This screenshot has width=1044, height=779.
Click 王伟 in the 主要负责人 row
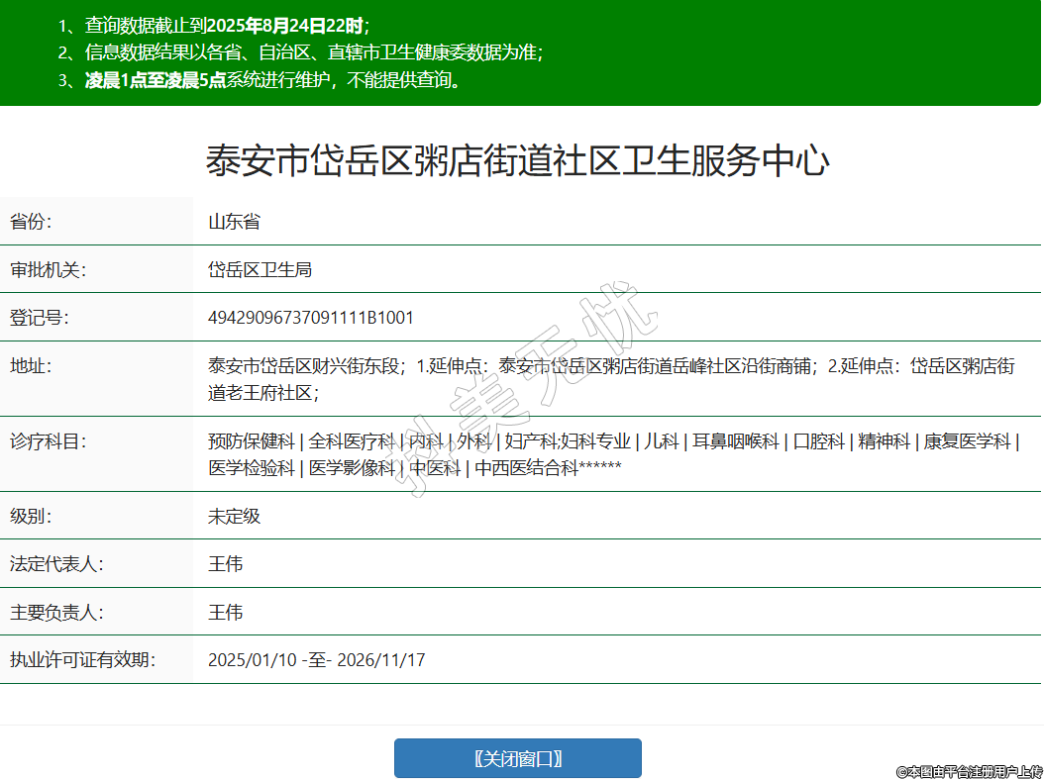click(225, 613)
